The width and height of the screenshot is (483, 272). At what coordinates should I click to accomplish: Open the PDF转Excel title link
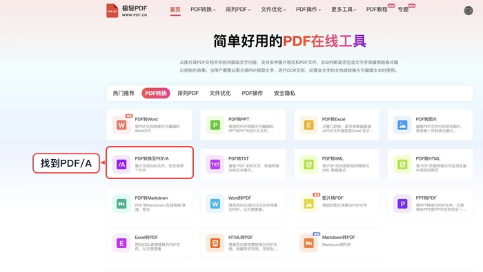tap(333, 119)
